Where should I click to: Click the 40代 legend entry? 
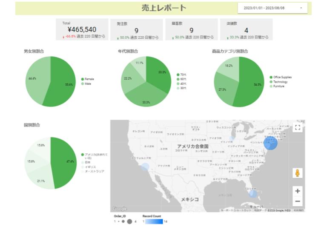coord(181,83)
